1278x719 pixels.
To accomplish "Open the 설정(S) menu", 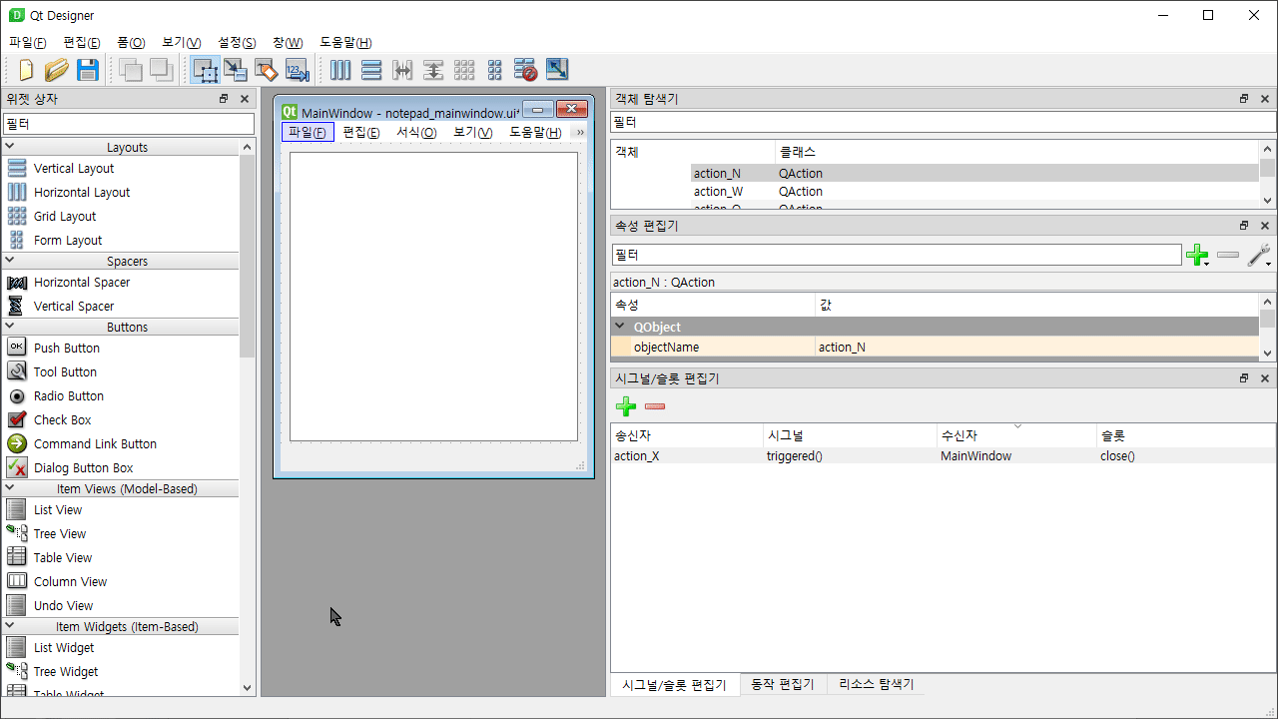I will pyautogui.click(x=237, y=42).
